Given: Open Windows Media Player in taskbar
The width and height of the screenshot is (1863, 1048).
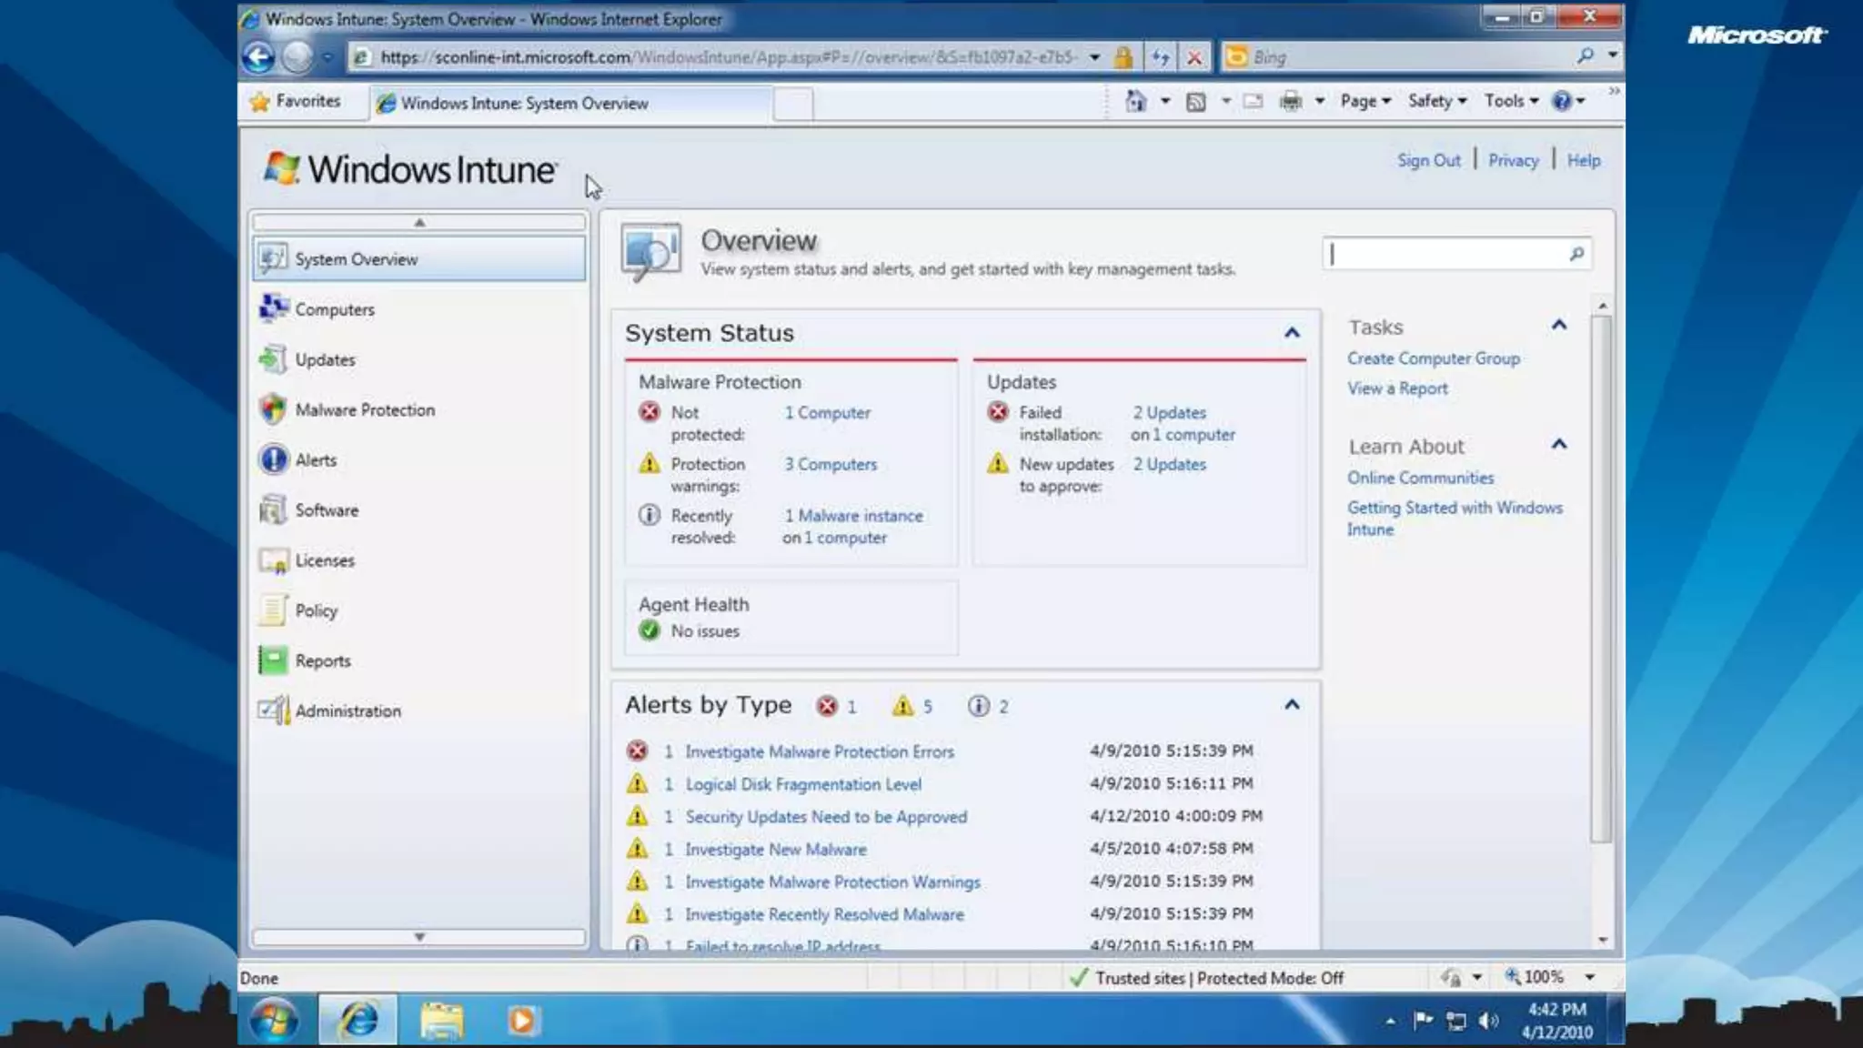Looking at the screenshot, I should pyautogui.click(x=522, y=1020).
